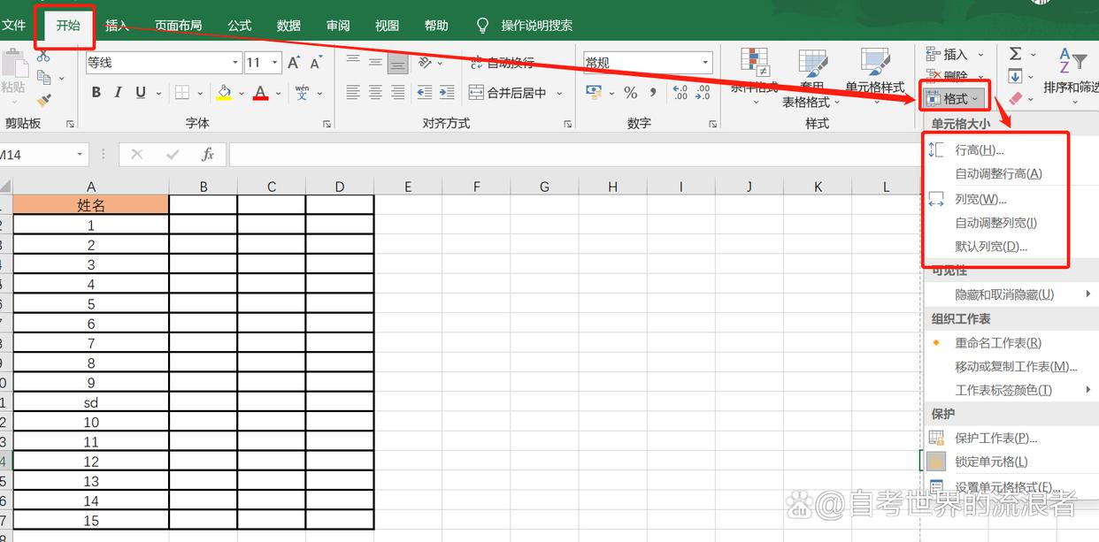Open the 文件 File tab
Image resolution: width=1099 pixels, height=542 pixels.
(13, 26)
